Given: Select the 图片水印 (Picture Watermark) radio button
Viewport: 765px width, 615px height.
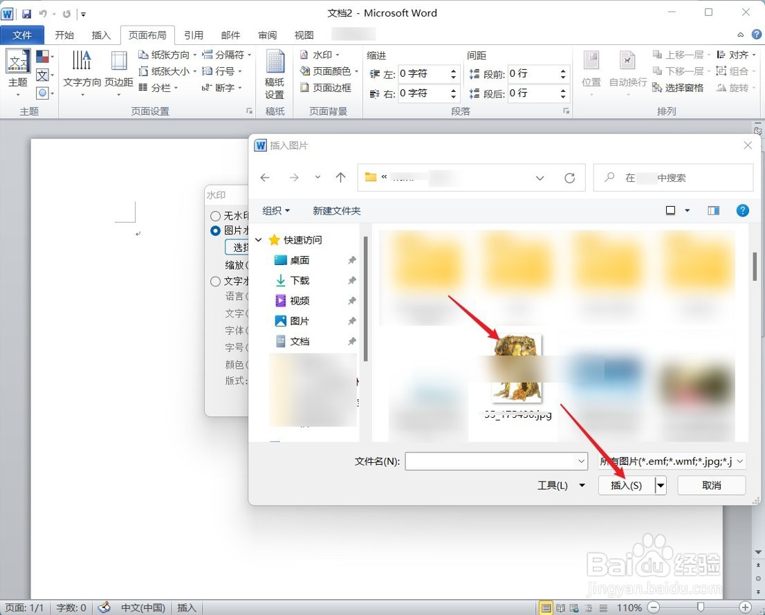Looking at the screenshot, I should coord(215,231).
